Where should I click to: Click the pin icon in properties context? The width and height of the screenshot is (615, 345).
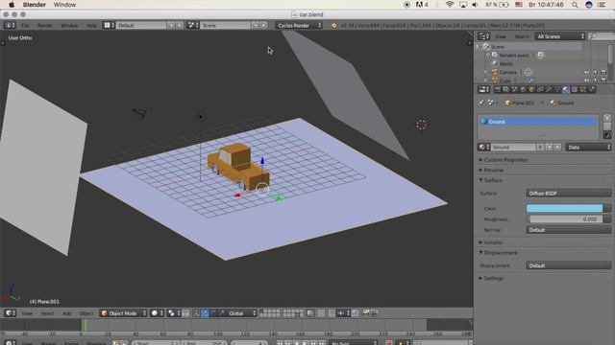481,103
